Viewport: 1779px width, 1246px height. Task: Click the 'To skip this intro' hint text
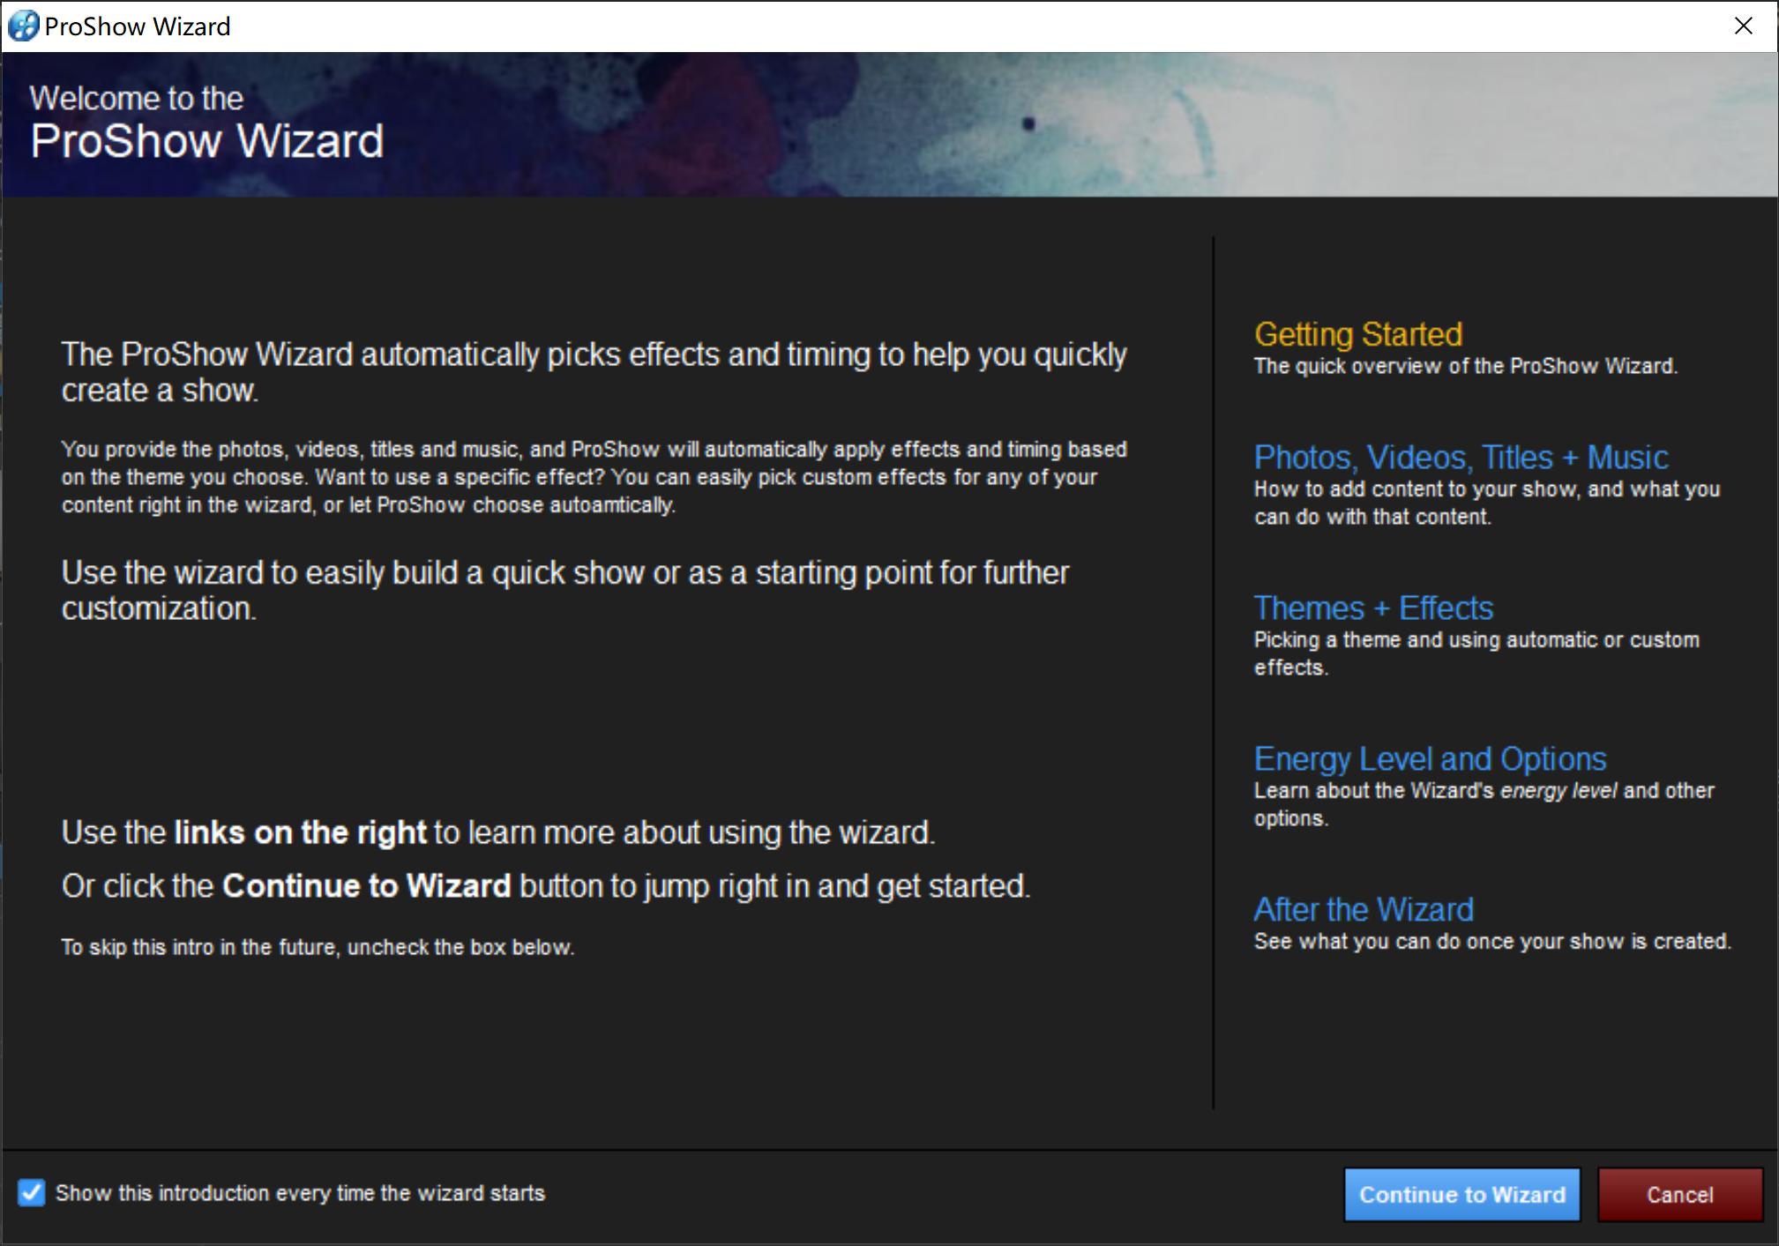(x=318, y=947)
